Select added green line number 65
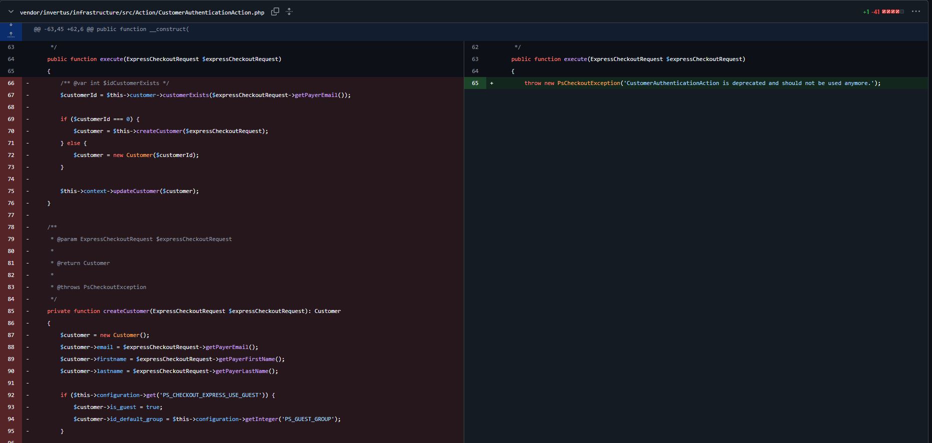This screenshot has width=932, height=443. coord(475,83)
